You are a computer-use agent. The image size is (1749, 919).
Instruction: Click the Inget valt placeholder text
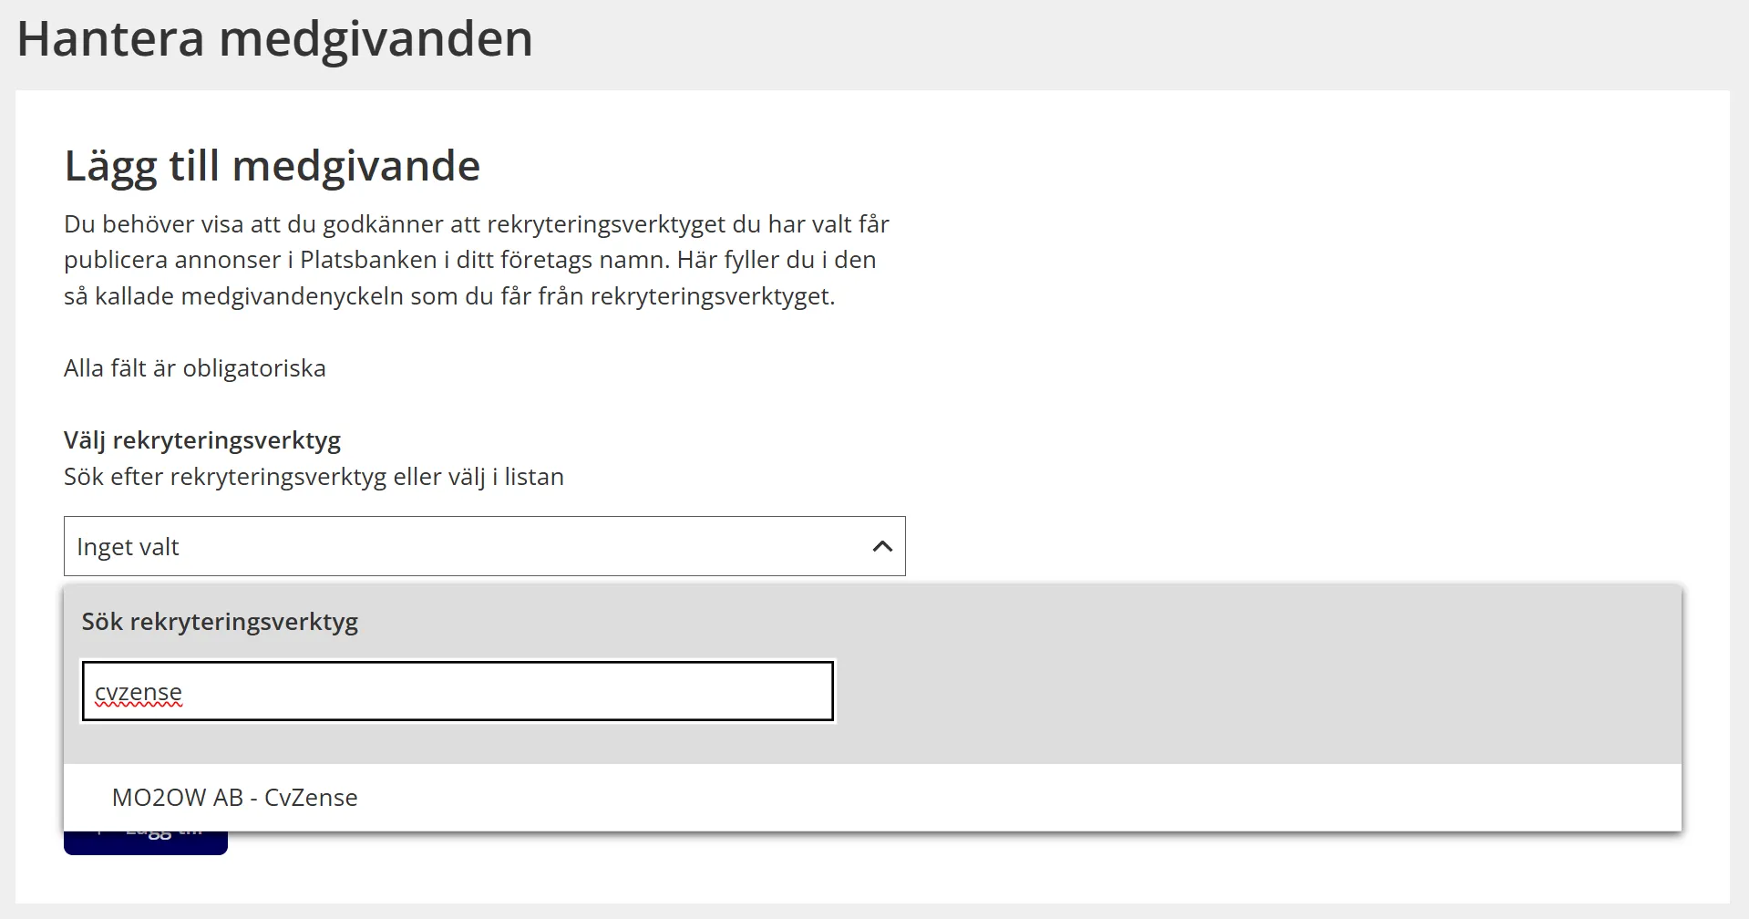(x=128, y=546)
